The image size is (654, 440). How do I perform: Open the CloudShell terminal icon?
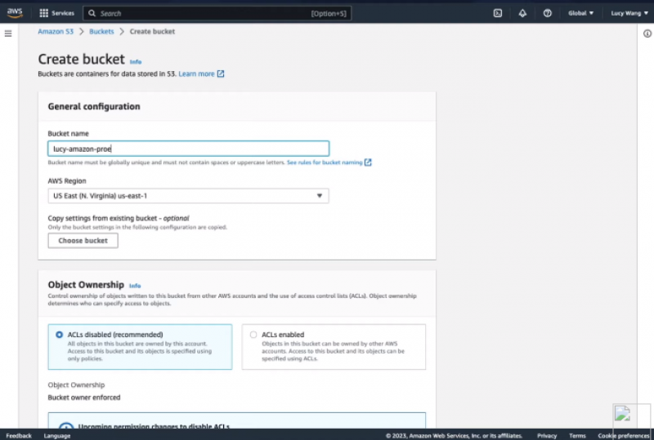[498, 13]
